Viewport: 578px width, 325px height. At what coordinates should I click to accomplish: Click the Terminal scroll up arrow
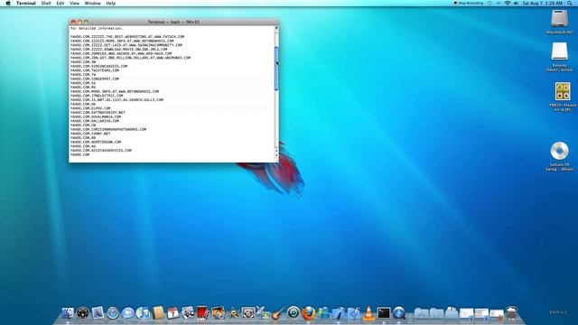[276, 28]
